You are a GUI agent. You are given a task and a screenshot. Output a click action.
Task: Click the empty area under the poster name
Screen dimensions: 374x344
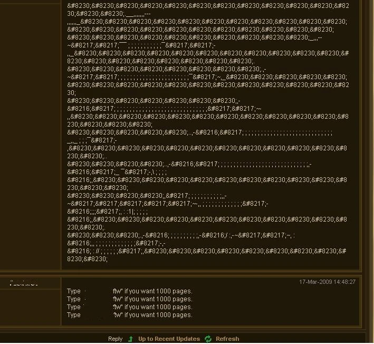[30, 307]
